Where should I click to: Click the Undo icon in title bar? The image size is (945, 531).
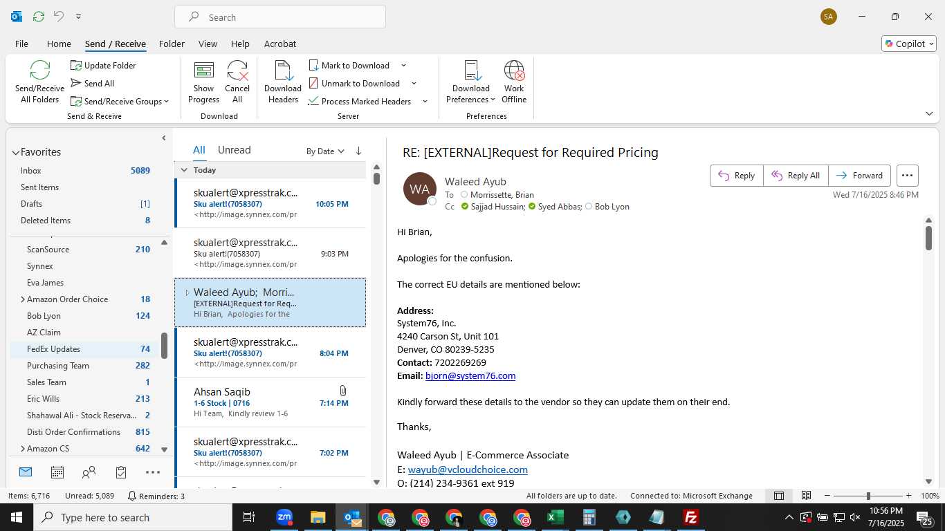tap(59, 17)
